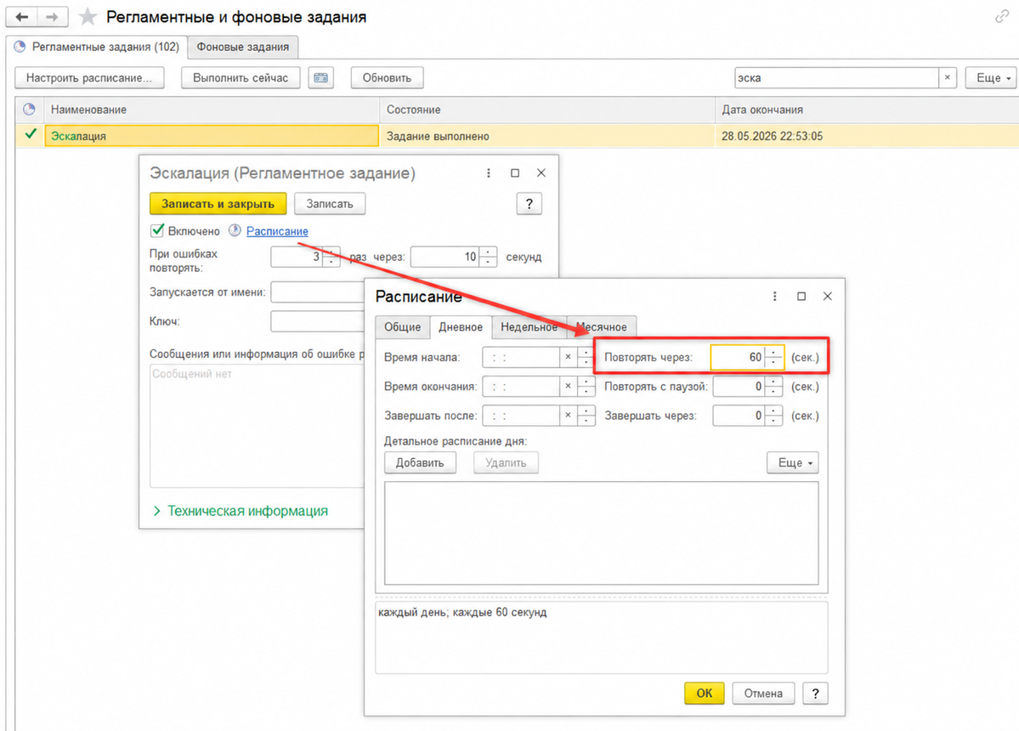This screenshot has width=1019, height=731.
Task: Clear the 'Завершать после' time field
Action: [568, 415]
